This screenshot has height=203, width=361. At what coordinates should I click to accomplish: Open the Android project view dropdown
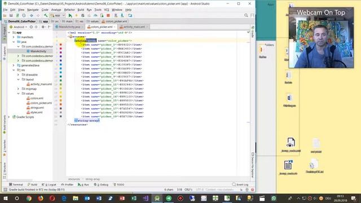coord(19,27)
